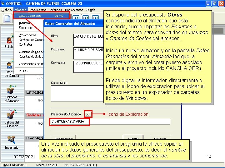This screenshot has width=225, height=168.
Task: Open the Archivo menu
Action: click(x=7, y=10)
